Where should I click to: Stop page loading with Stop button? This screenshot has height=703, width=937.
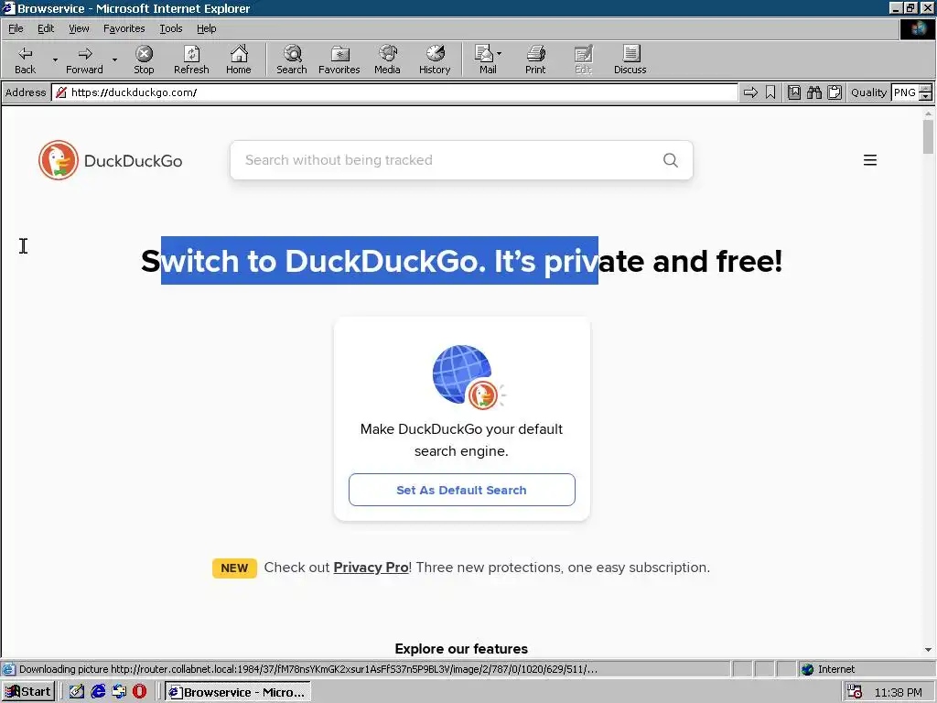144,59
